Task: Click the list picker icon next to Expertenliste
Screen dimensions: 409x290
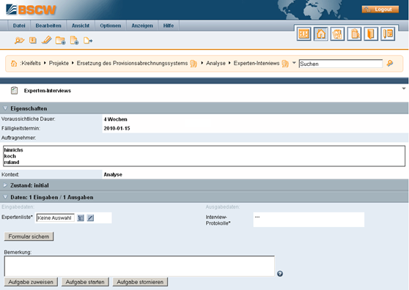Action: 81,218
